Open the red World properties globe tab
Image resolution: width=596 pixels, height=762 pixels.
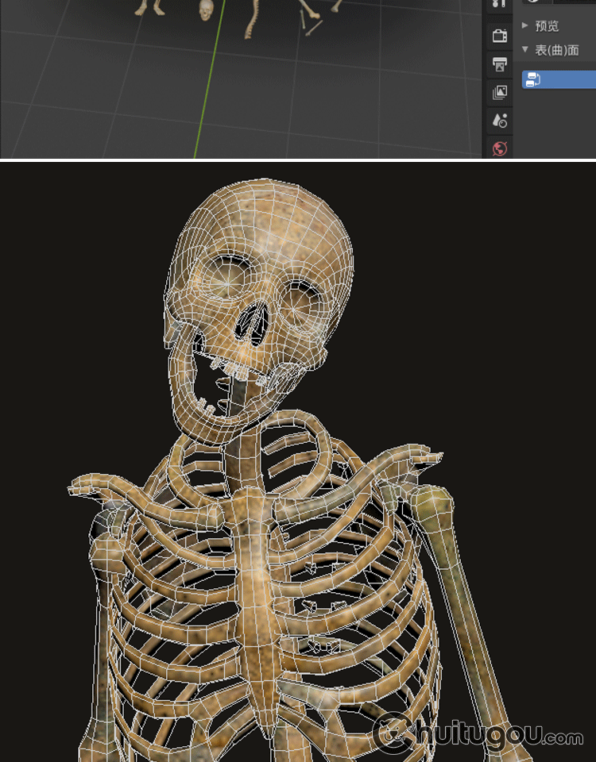pyautogui.click(x=499, y=148)
